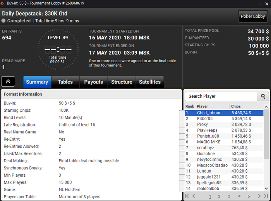Return to the Poker Lobby

coord(253,16)
